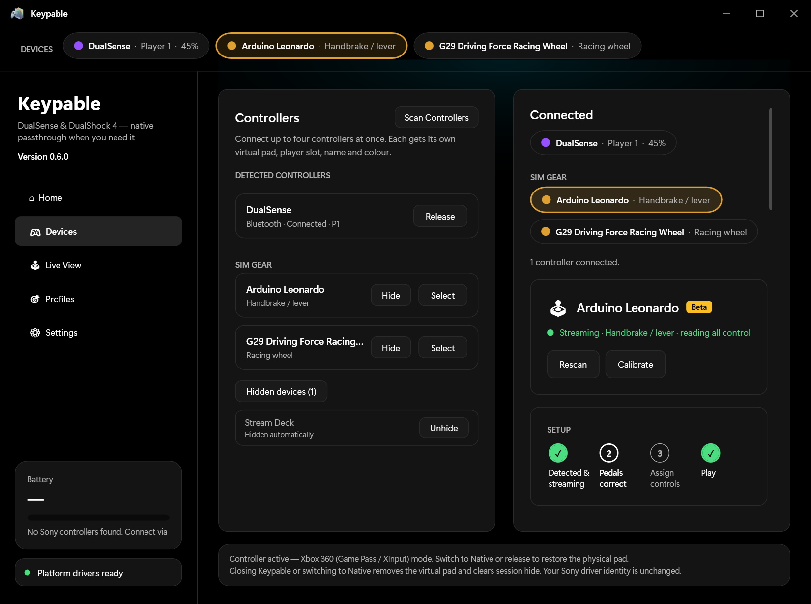Viewport: 811px width, 604px height.
Task: Select the DualSense tab in Devices bar
Action: (136, 46)
